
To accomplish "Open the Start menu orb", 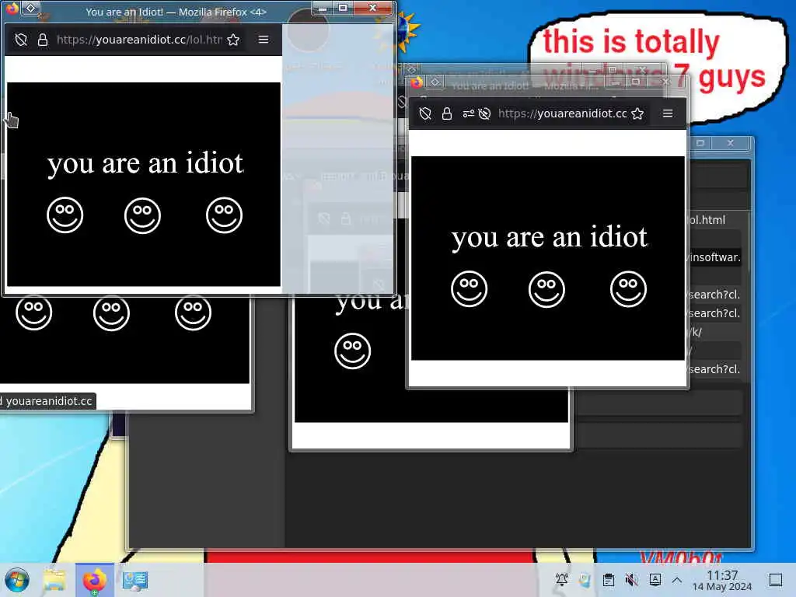I will pos(17,580).
